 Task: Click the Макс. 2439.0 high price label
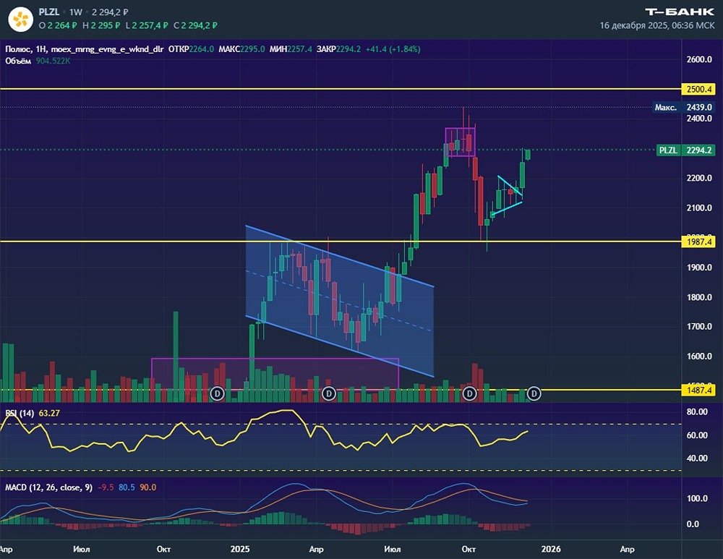[x=684, y=108]
